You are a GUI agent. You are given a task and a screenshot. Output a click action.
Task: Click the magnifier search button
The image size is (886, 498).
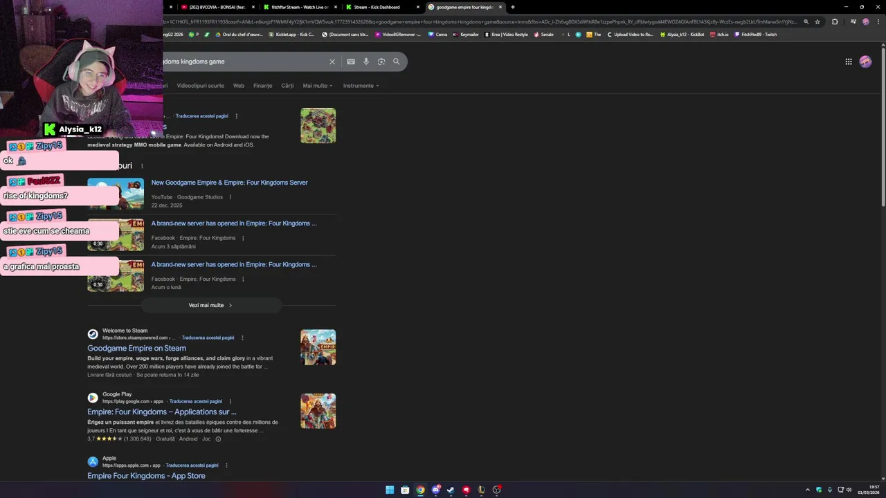coord(397,62)
